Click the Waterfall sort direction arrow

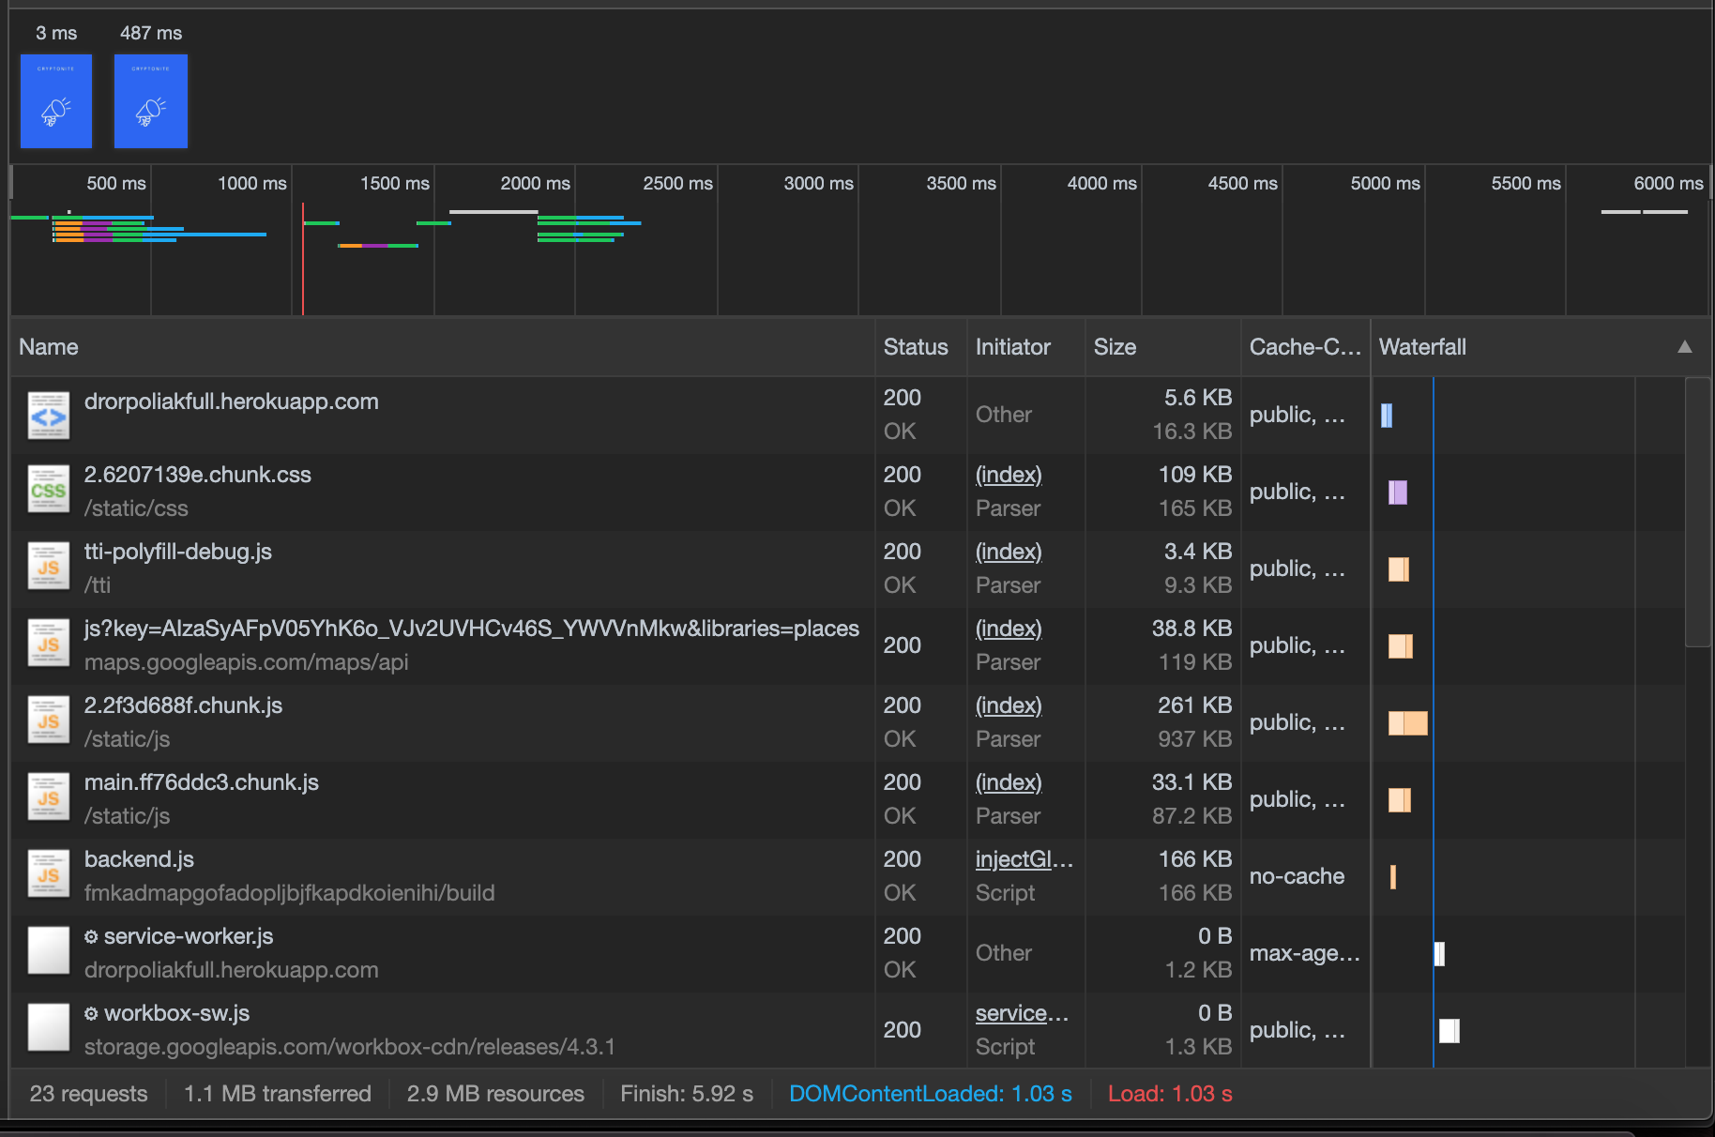pos(1685,347)
